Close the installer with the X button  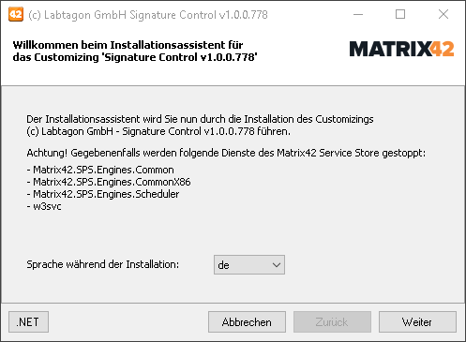click(443, 14)
